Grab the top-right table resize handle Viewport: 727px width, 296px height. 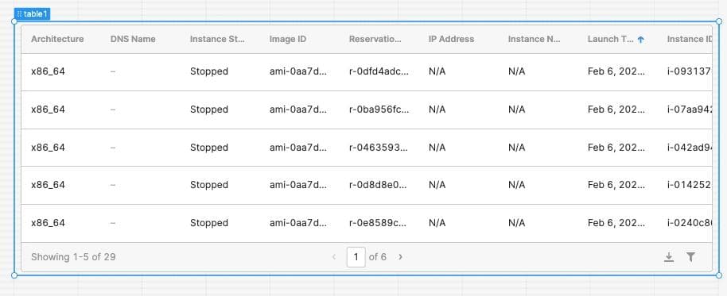tap(719, 21)
